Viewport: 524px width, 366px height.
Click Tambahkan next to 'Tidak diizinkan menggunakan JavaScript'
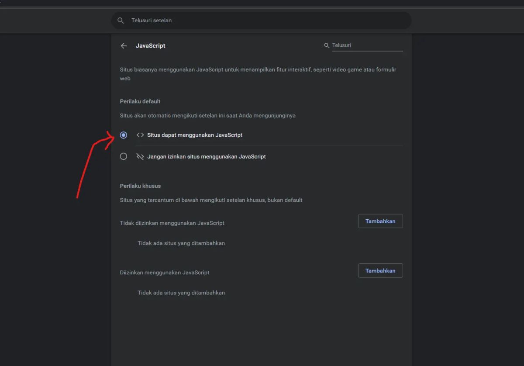point(380,221)
